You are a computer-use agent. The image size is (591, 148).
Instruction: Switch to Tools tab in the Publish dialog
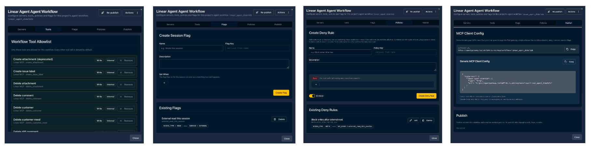[x=492, y=23]
